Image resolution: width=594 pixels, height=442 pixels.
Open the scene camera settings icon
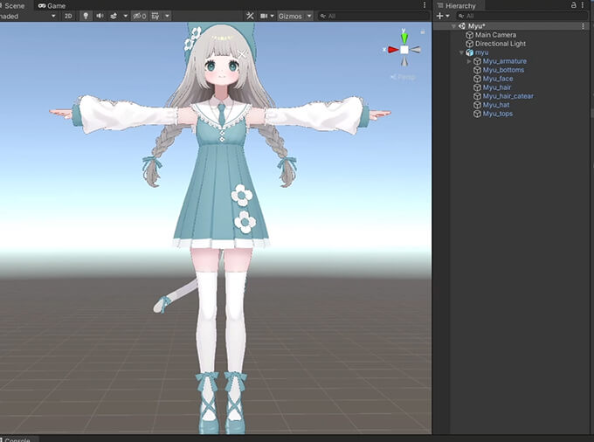(x=264, y=16)
